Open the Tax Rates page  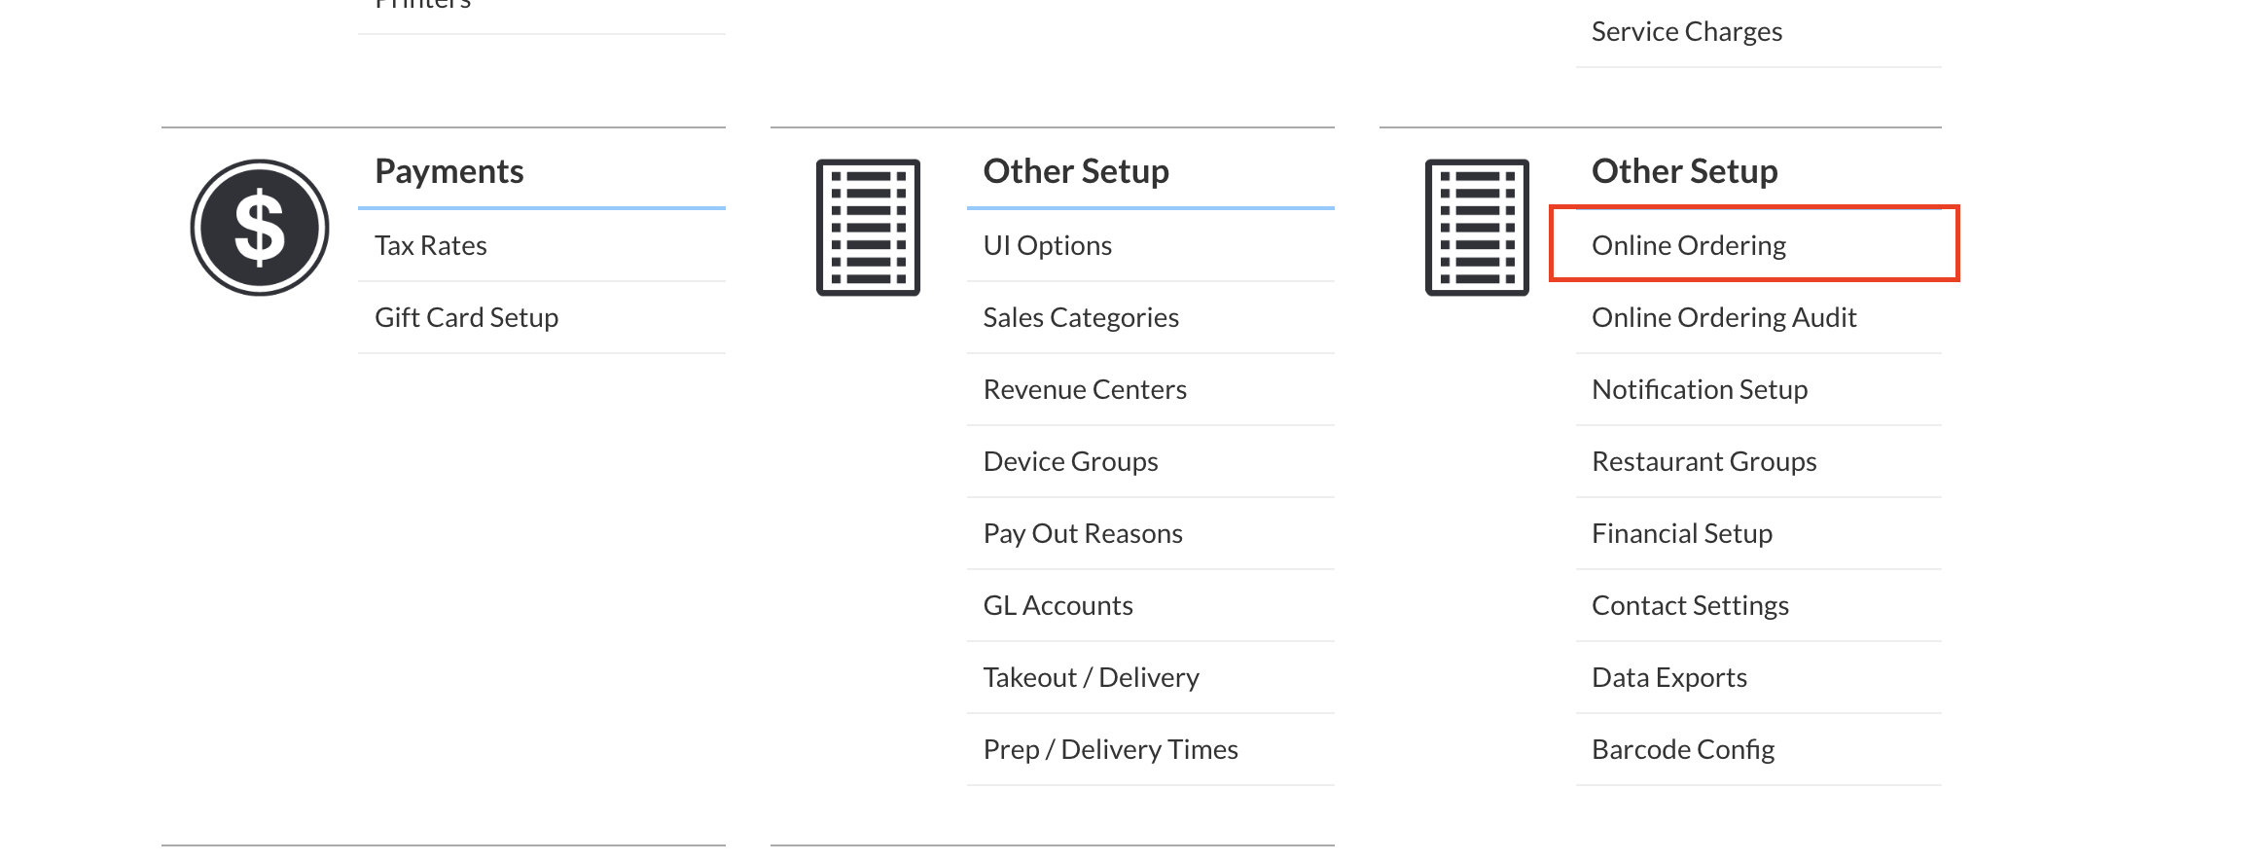click(431, 245)
